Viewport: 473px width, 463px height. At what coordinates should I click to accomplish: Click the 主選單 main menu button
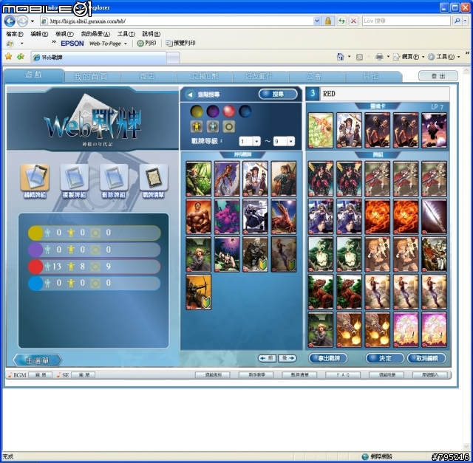tap(38, 360)
